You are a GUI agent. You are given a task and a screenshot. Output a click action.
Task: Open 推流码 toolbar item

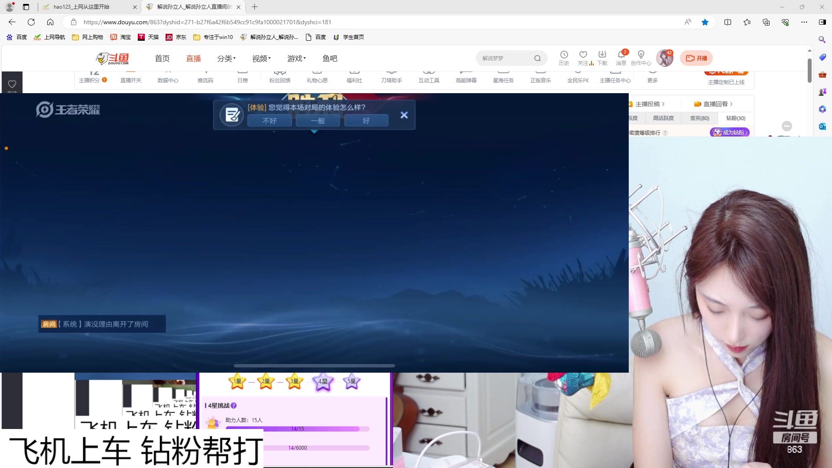click(205, 77)
